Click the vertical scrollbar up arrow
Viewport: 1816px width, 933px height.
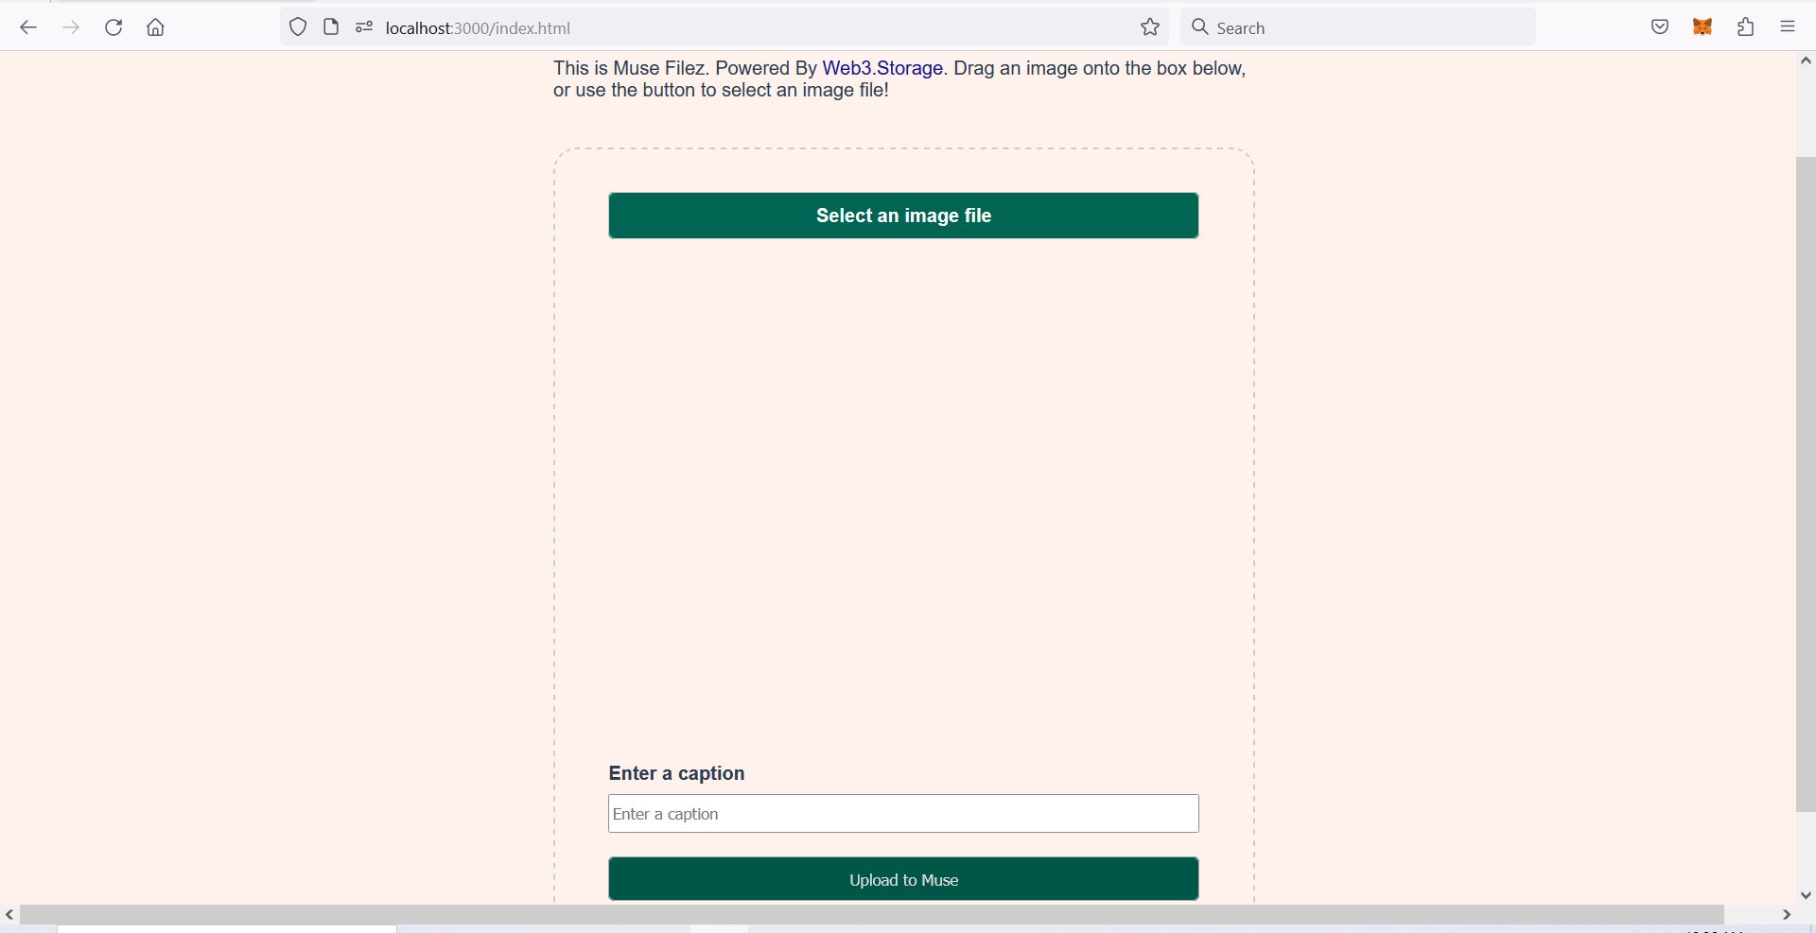pos(1806,61)
